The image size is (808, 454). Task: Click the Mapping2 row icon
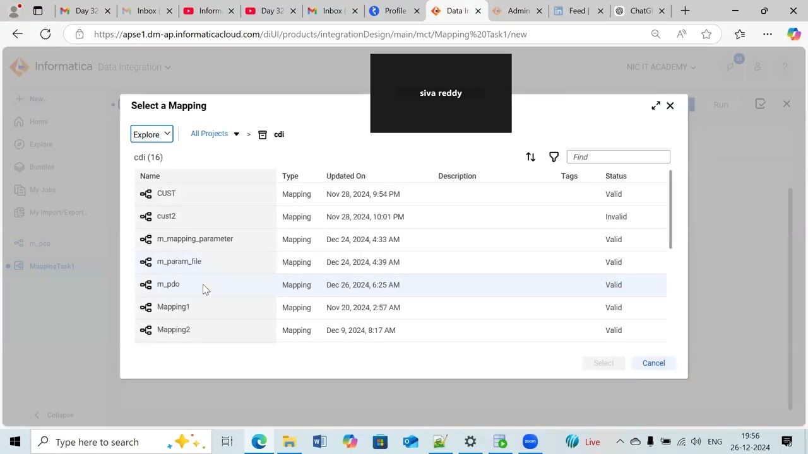(x=146, y=330)
